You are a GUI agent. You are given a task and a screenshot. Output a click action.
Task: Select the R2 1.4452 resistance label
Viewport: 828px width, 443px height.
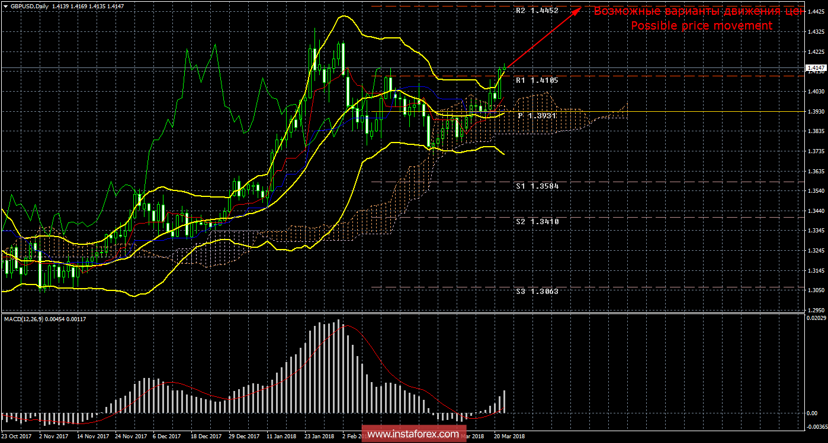click(537, 11)
